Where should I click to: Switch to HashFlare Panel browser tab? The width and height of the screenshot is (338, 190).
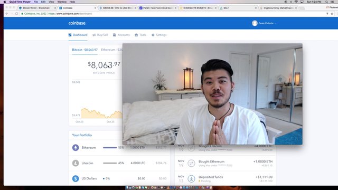tap(158, 8)
